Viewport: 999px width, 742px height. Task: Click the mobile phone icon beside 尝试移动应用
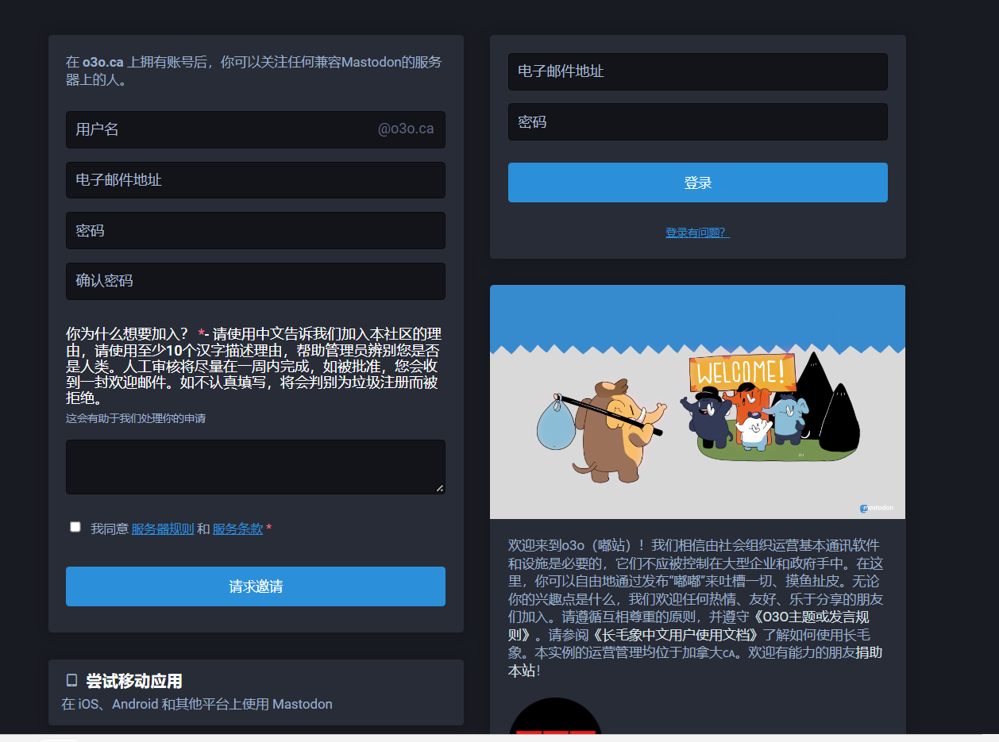point(71,681)
